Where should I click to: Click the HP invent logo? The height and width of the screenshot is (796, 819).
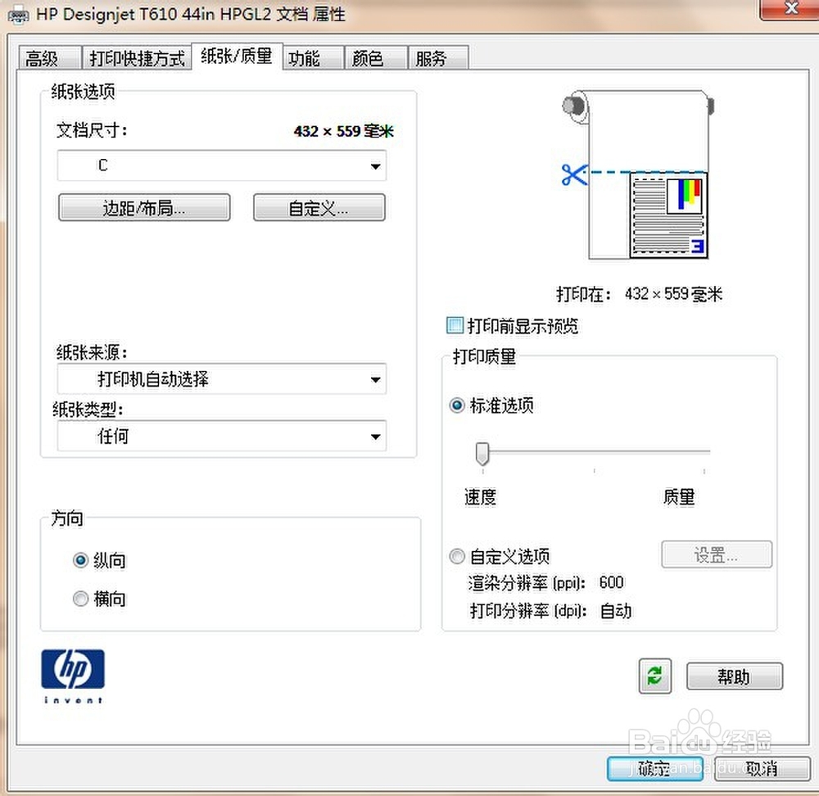coord(73,677)
